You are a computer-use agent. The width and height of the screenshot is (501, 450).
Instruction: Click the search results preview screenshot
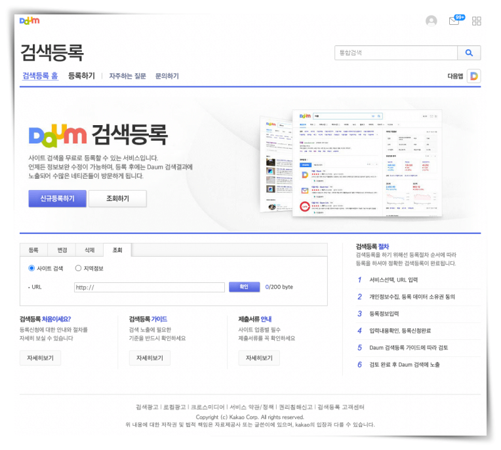(x=351, y=163)
